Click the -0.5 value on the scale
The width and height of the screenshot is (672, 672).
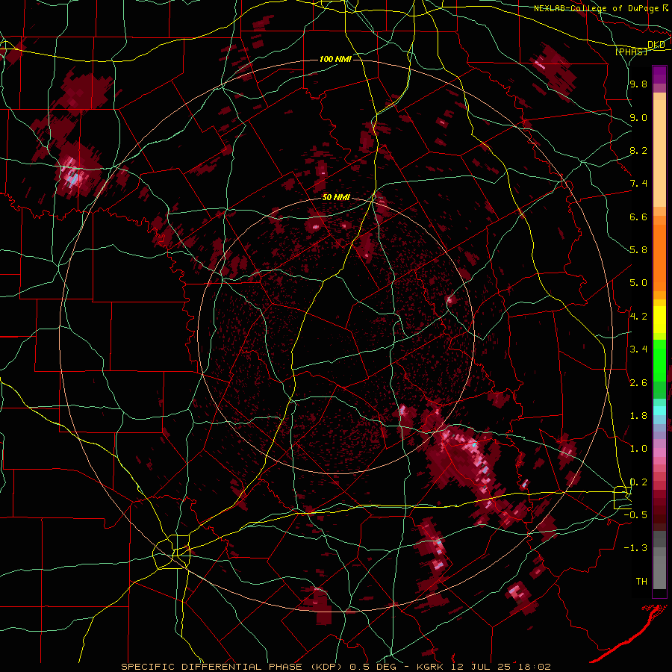635,515
